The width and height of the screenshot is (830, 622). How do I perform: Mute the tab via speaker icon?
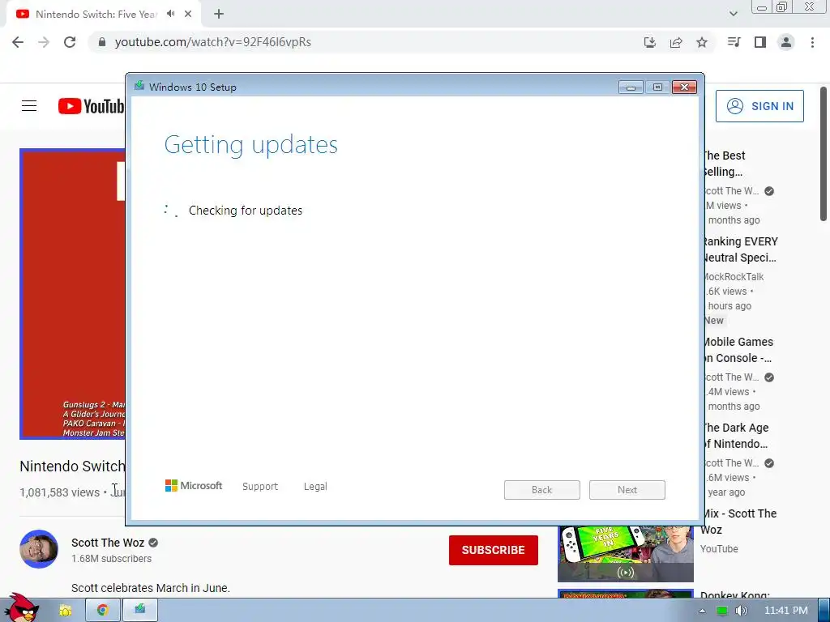tap(170, 14)
